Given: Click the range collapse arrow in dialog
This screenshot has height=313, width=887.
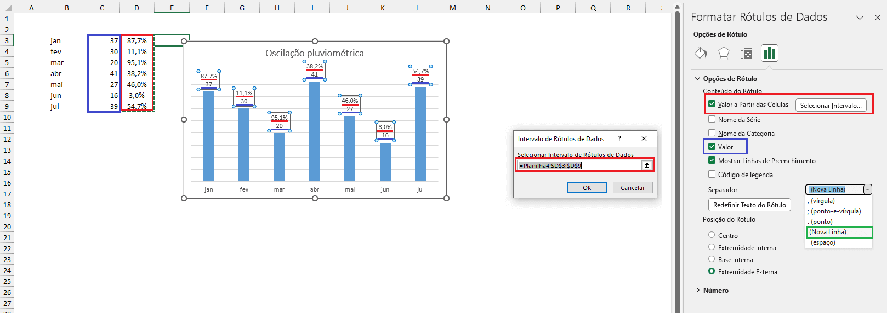Looking at the screenshot, I should coord(647,165).
